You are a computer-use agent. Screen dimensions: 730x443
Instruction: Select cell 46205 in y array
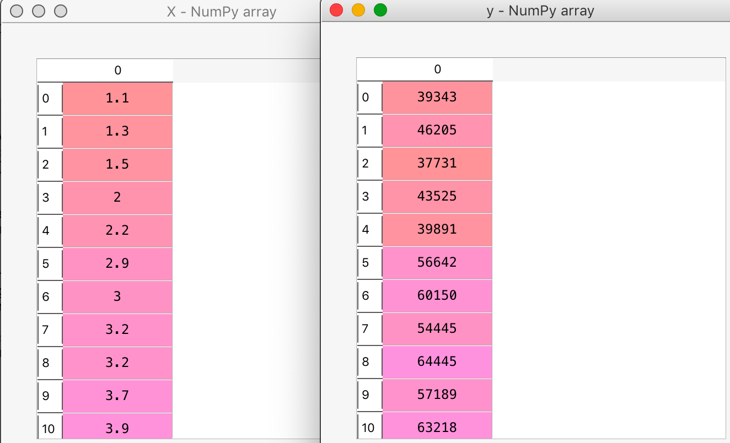pos(437,131)
